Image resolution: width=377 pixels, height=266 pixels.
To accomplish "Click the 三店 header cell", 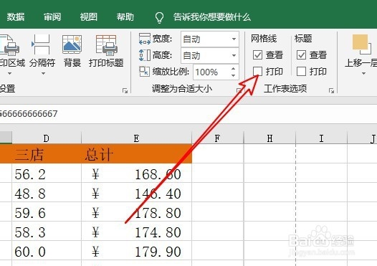I will tap(47, 154).
